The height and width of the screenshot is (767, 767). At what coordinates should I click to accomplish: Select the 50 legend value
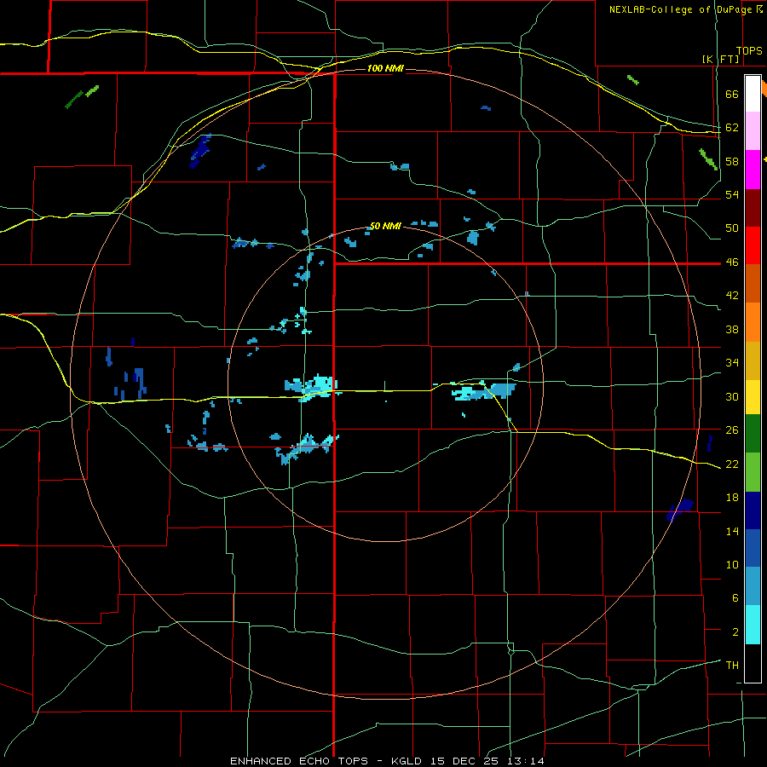(x=732, y=228)
